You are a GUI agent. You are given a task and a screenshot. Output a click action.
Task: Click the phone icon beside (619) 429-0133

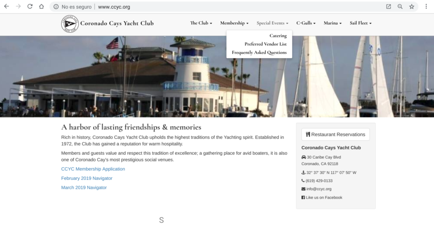click(x=303, y=181)
